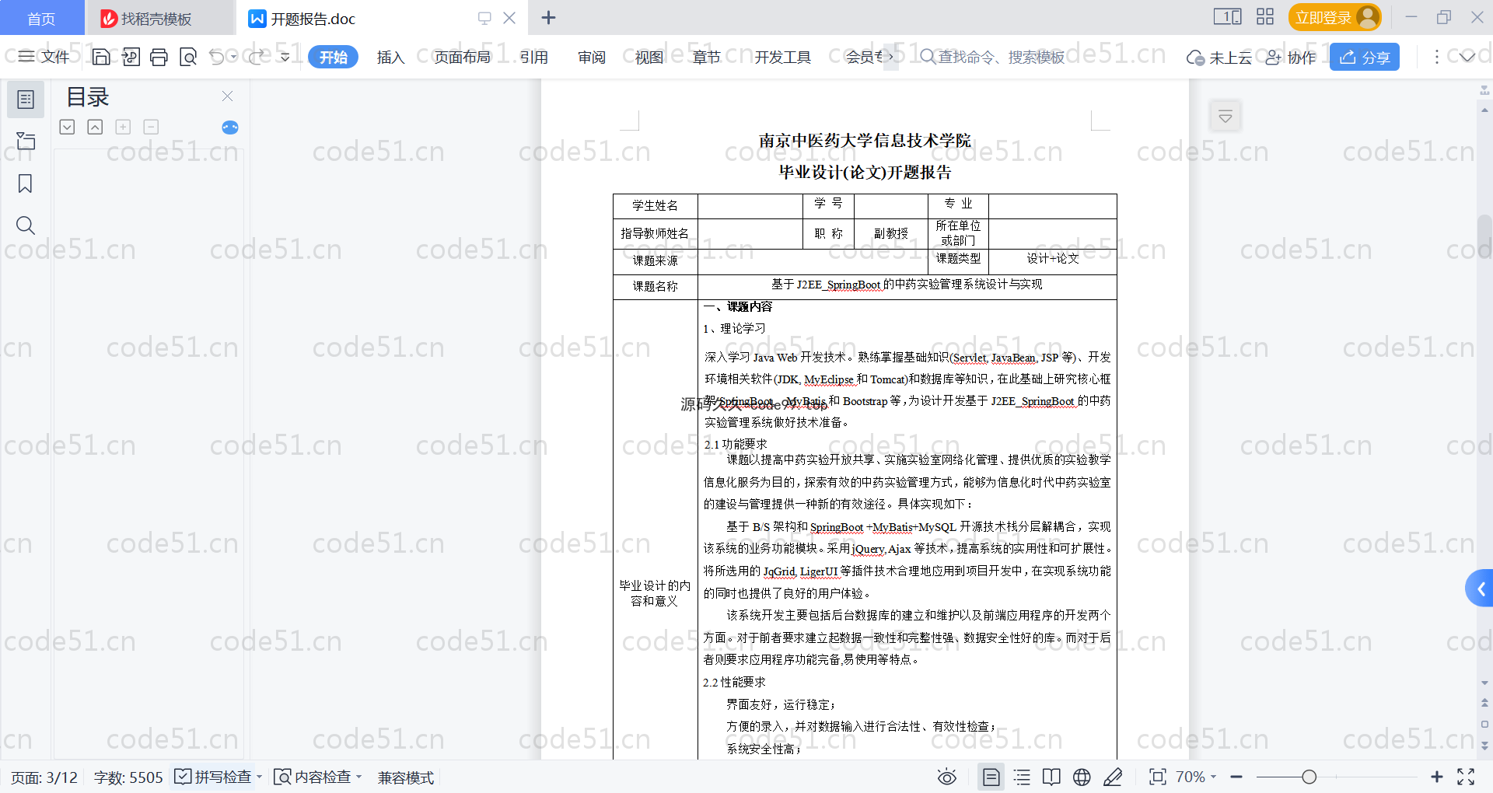Select the 章节 ribbon tab
This screenshot has width=1493, height=793.
point(707,57)
